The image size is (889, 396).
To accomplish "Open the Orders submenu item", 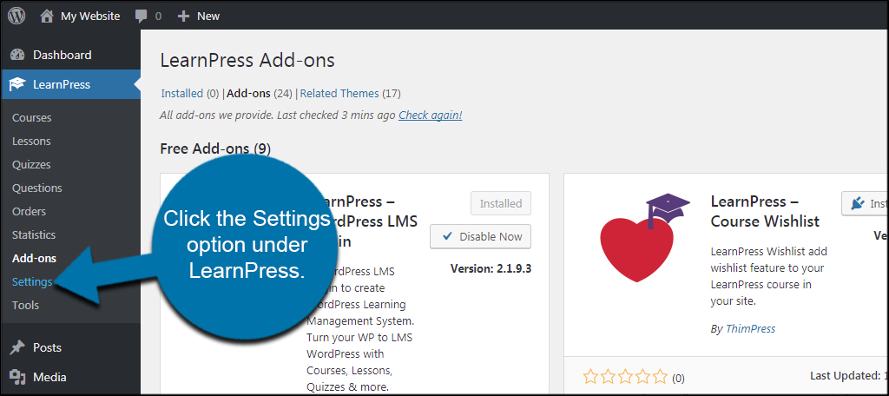I will click(29, 212).
